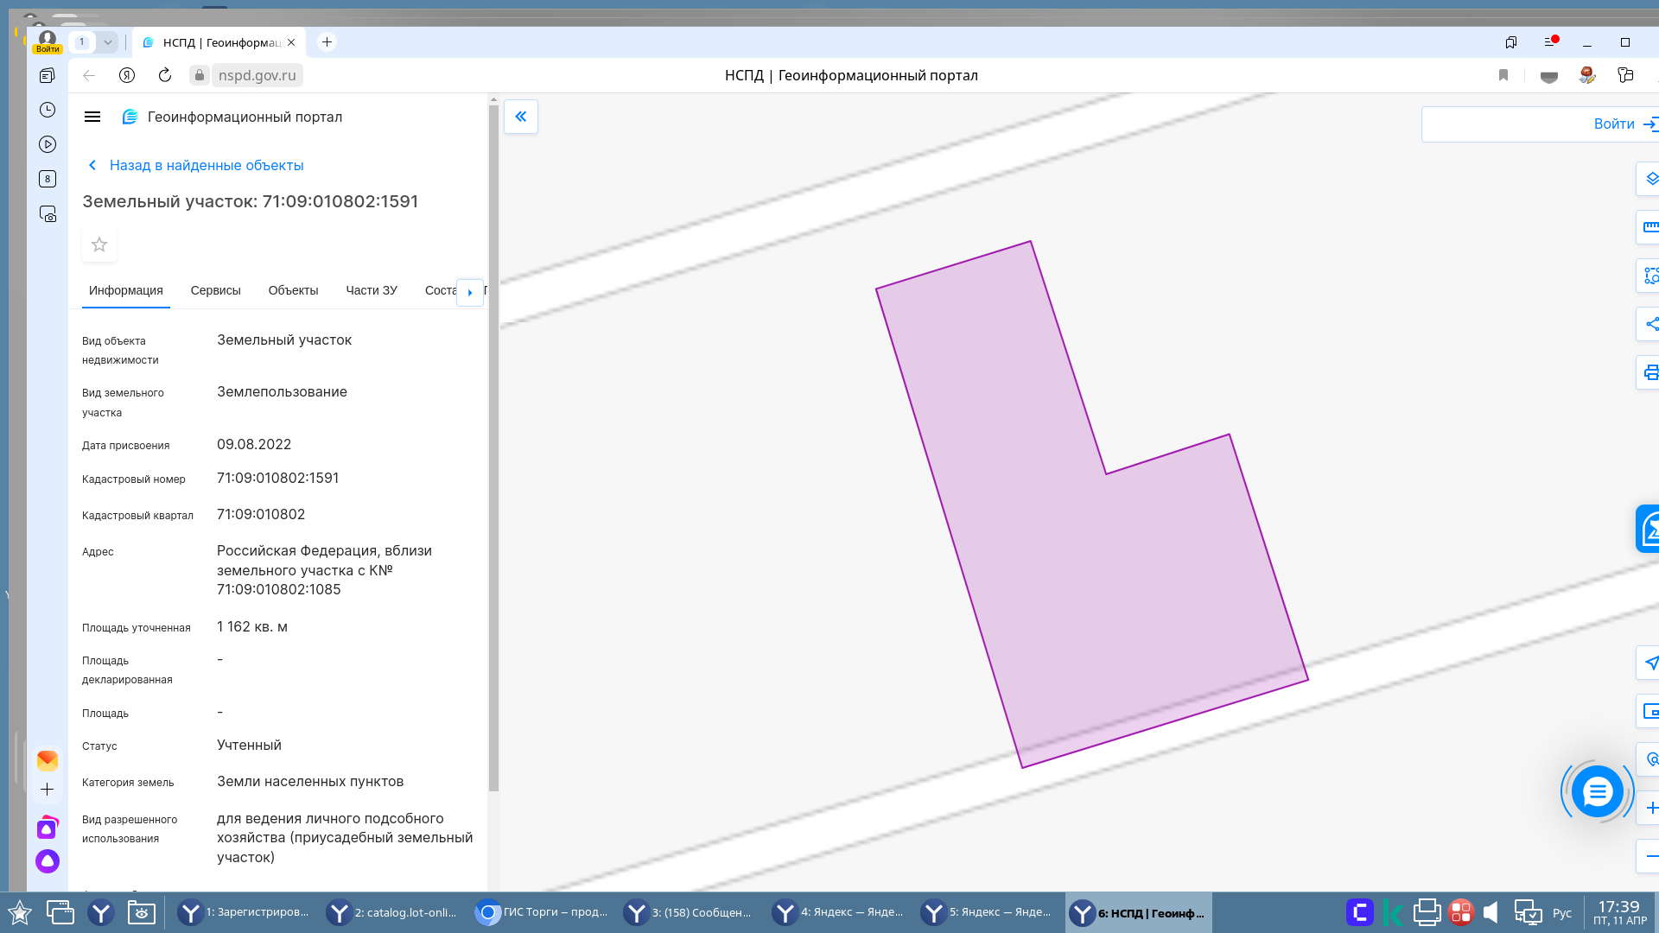Expand the tab group counter dropdown

click(x=108, y=41)
